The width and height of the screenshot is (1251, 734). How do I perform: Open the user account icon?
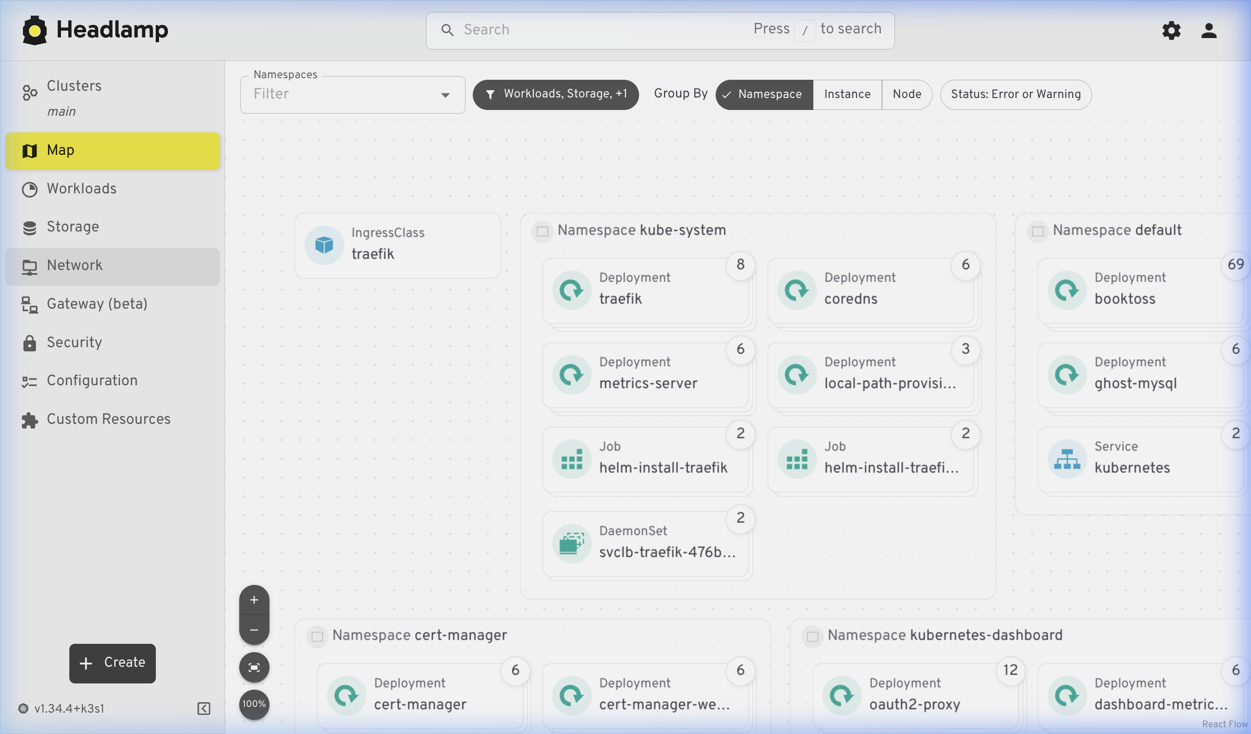pos(1209,31)
